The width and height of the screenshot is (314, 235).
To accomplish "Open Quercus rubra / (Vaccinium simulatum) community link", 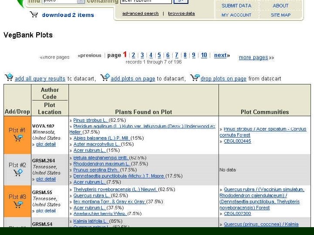I will point(262,198).
